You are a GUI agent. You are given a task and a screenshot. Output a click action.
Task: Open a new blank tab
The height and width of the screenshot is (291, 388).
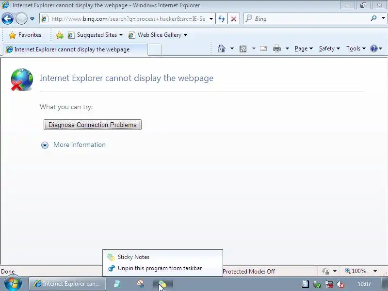[x=155, y=50]
